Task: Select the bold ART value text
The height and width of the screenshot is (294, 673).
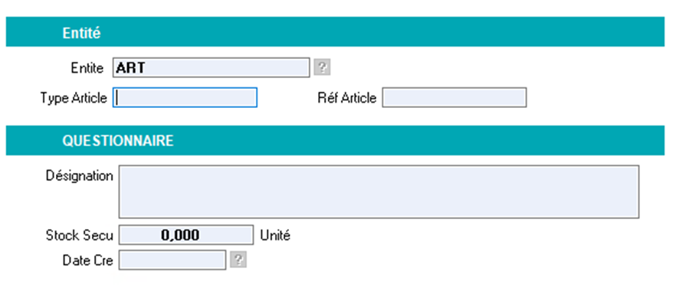Action: (x=130, y=68)
